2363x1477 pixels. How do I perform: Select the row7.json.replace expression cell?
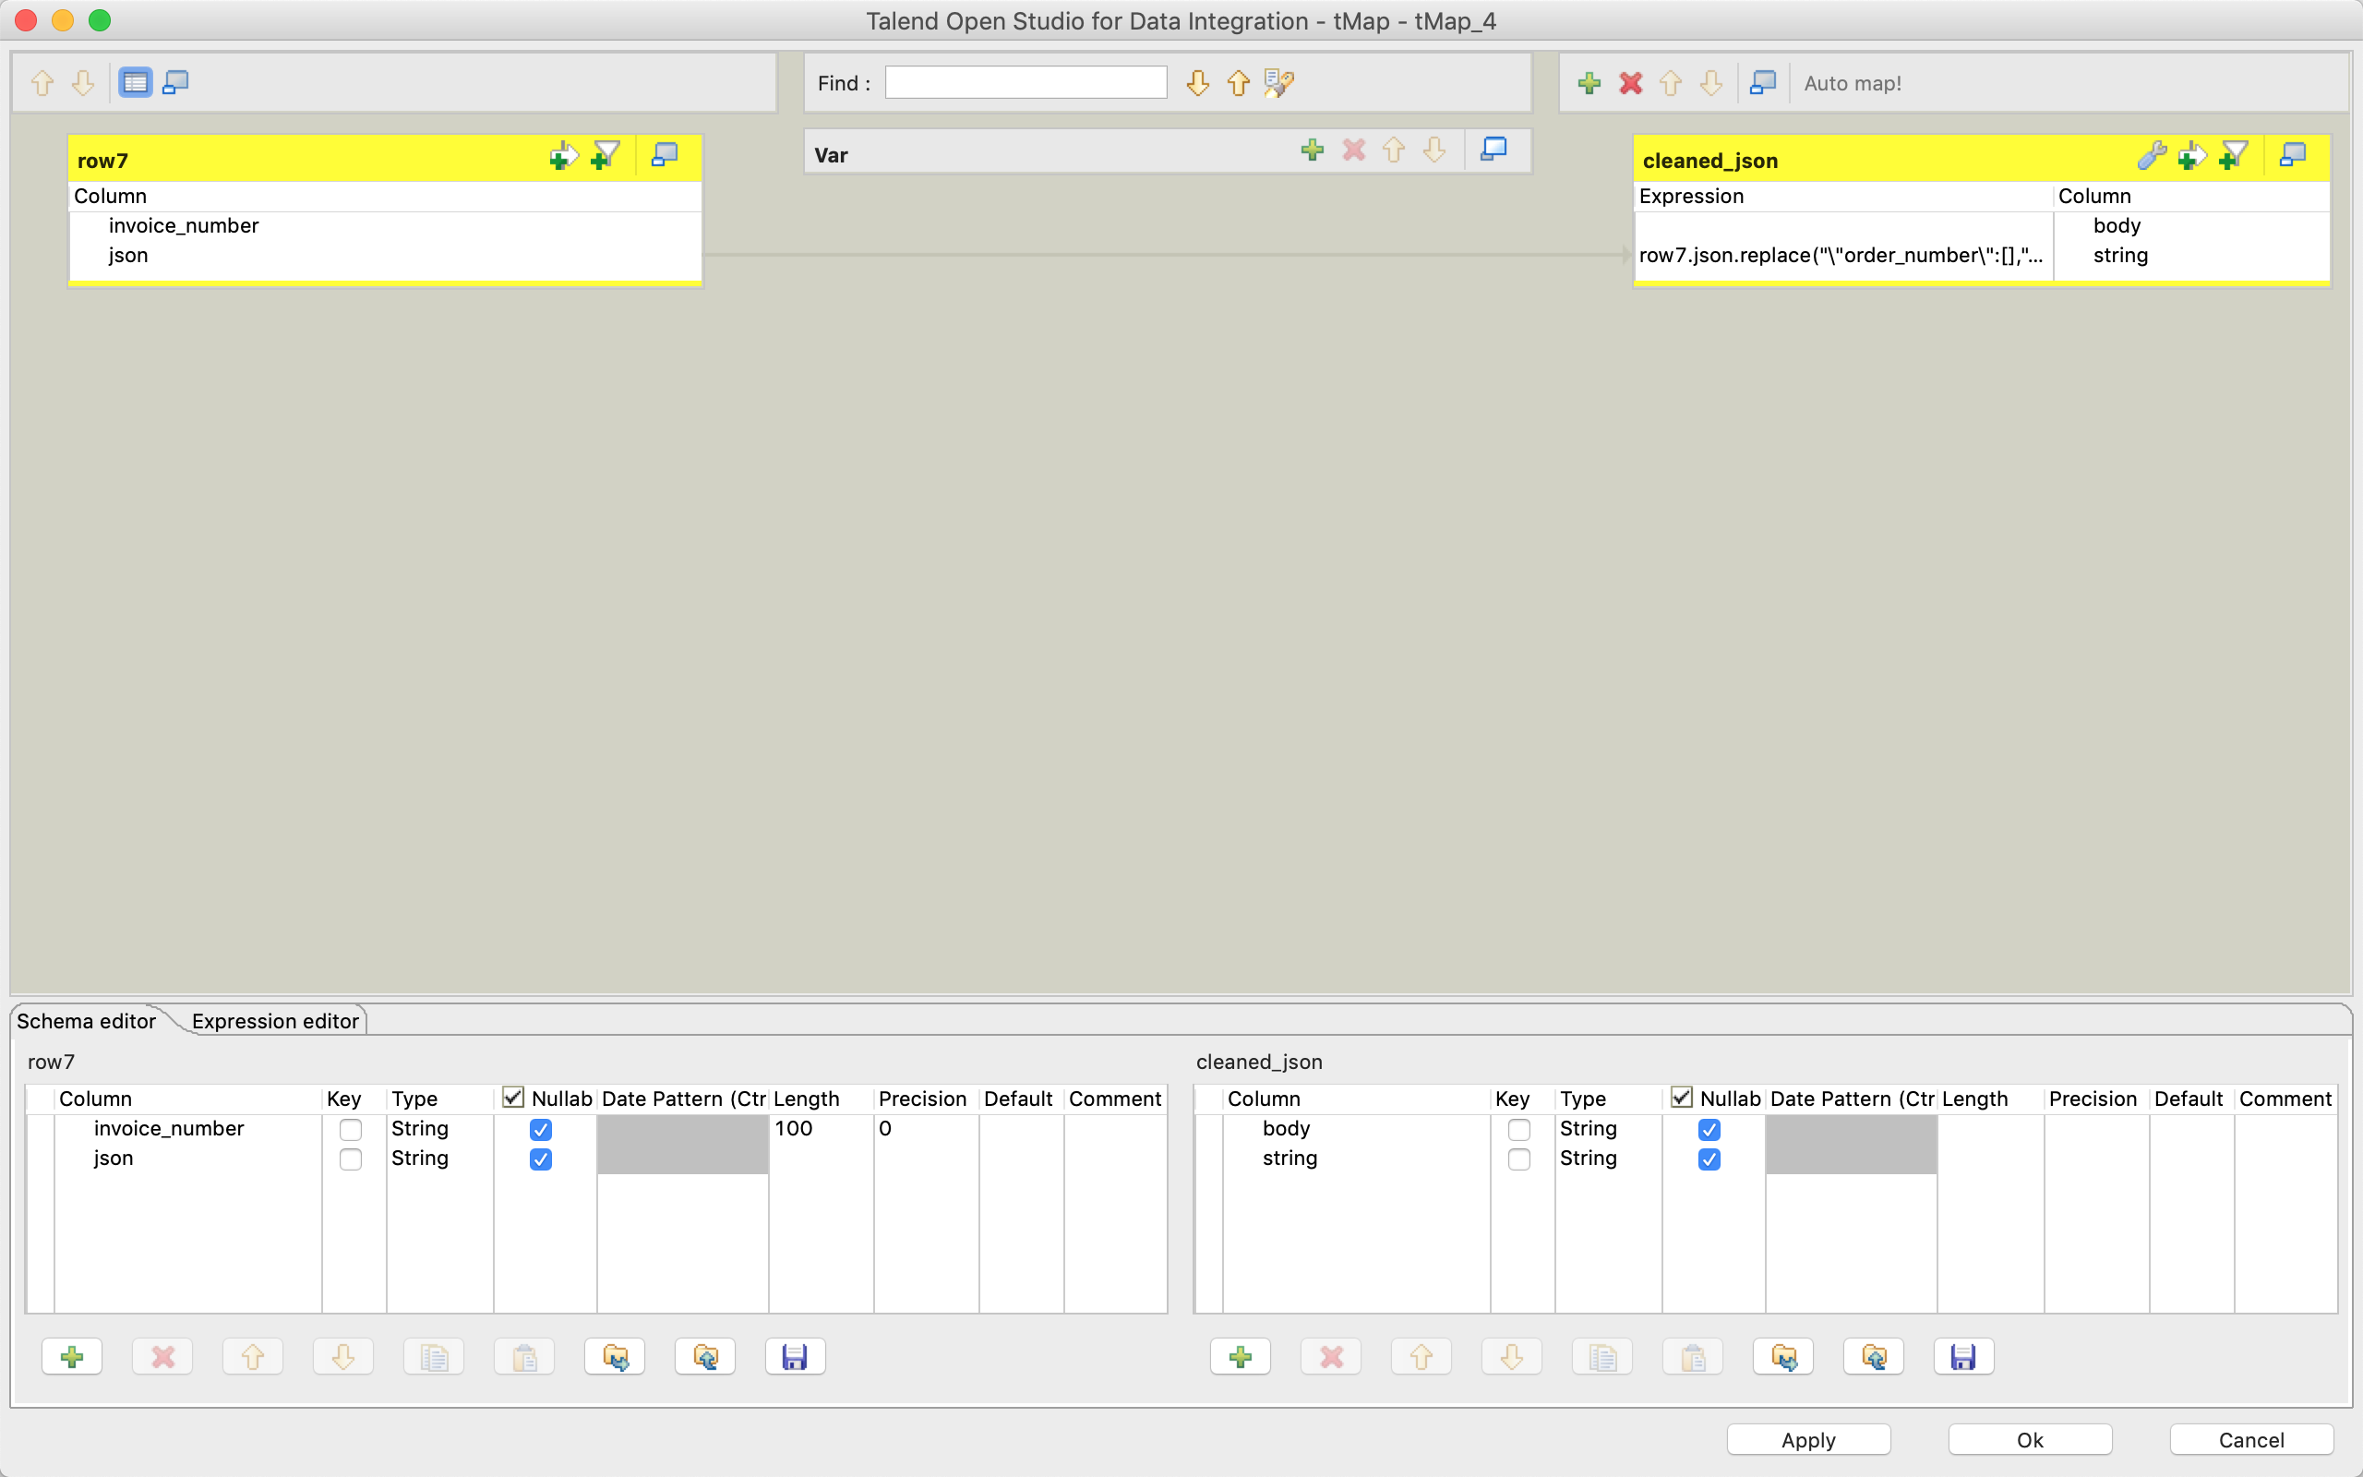tap(1841, 255)
